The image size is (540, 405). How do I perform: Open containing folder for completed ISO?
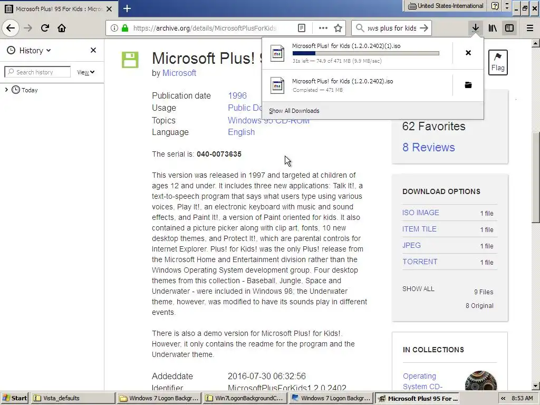(x=468, y=85)
